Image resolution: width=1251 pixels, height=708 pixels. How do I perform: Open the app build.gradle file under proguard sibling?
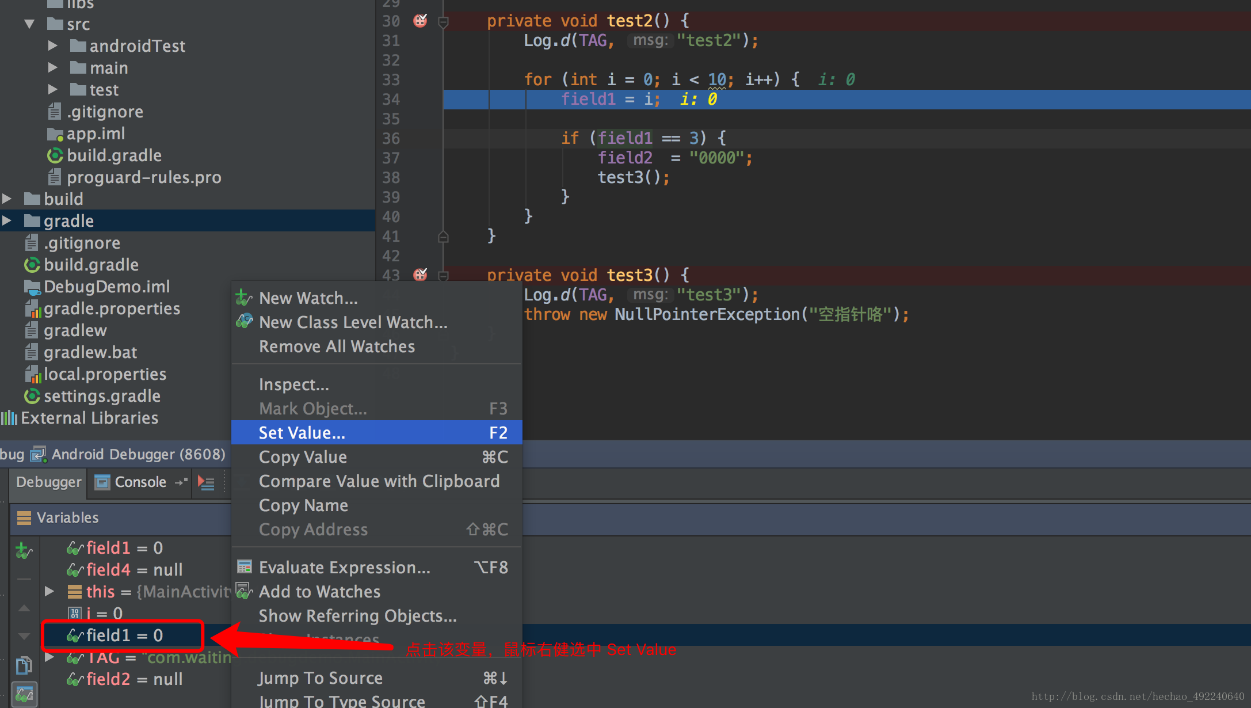tap(104, 155)
